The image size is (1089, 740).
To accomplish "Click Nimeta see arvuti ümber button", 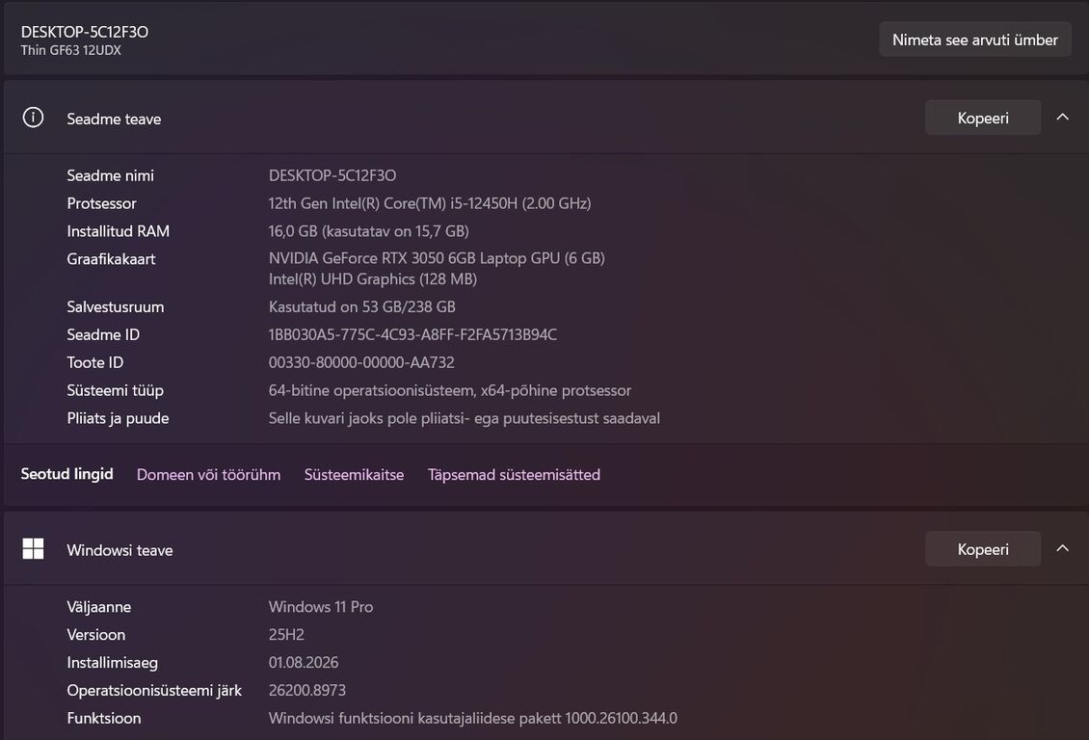I will (x=975, y=40).
